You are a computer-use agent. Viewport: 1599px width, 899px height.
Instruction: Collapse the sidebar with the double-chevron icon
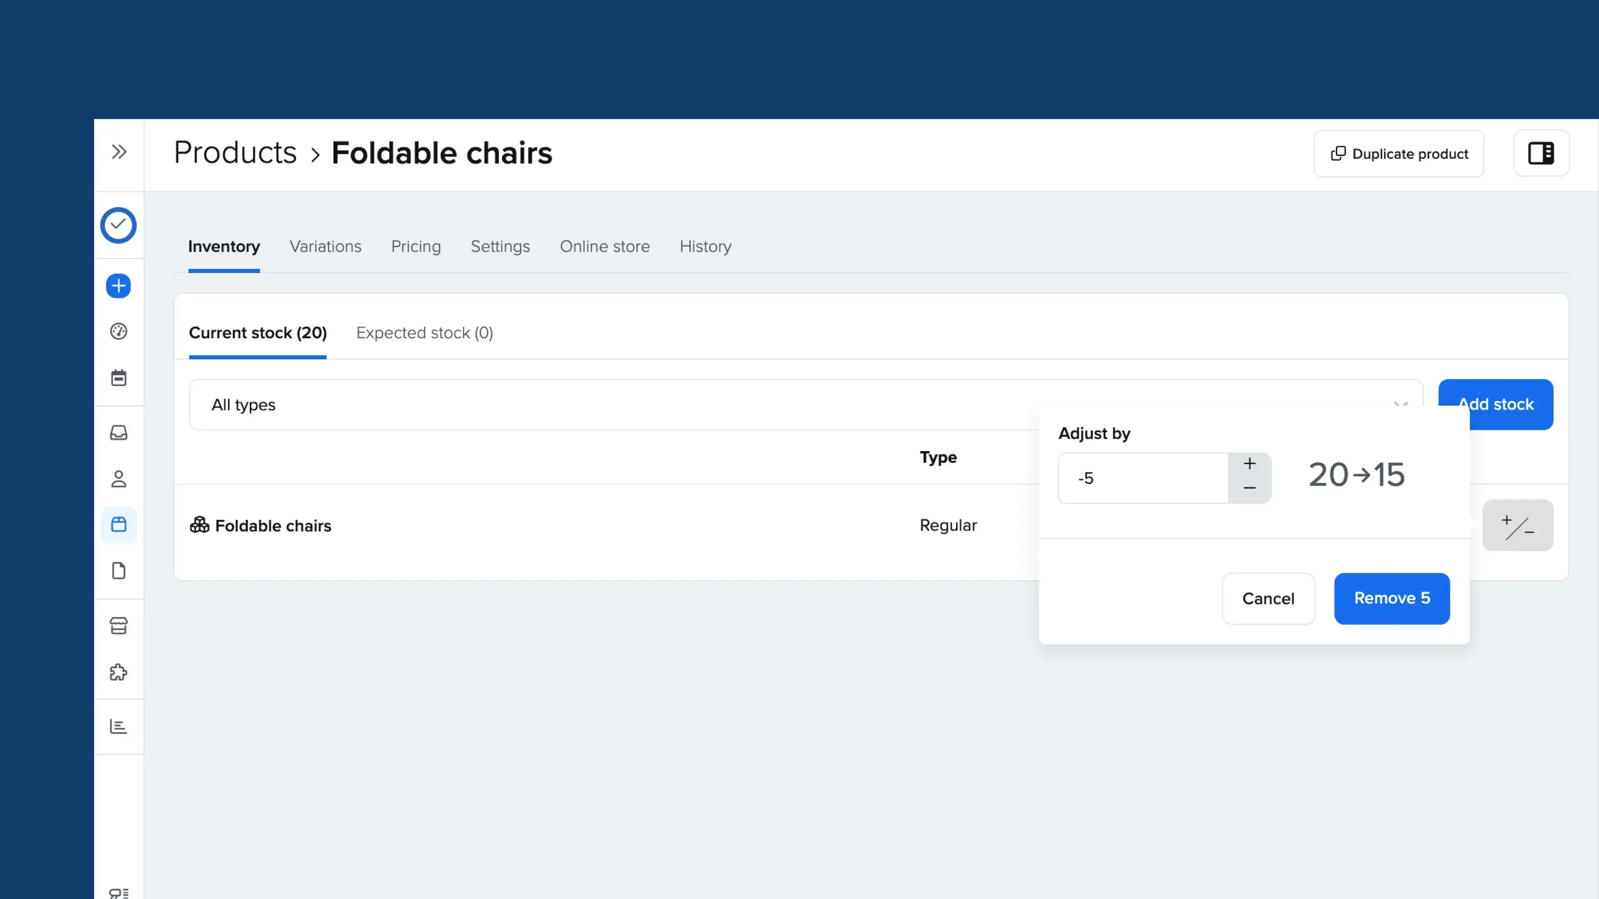(119, 151)
